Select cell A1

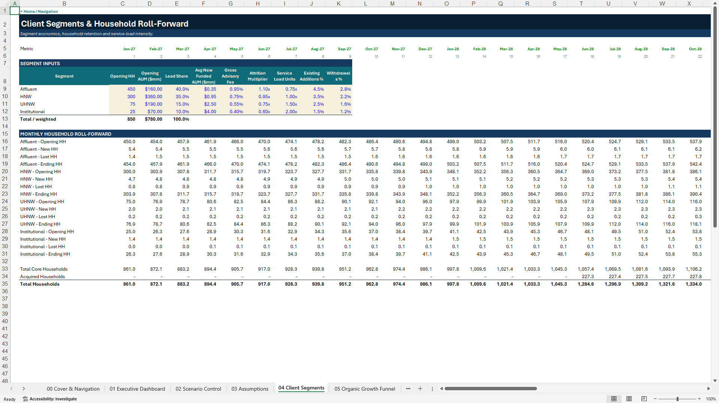coord(15,10)
